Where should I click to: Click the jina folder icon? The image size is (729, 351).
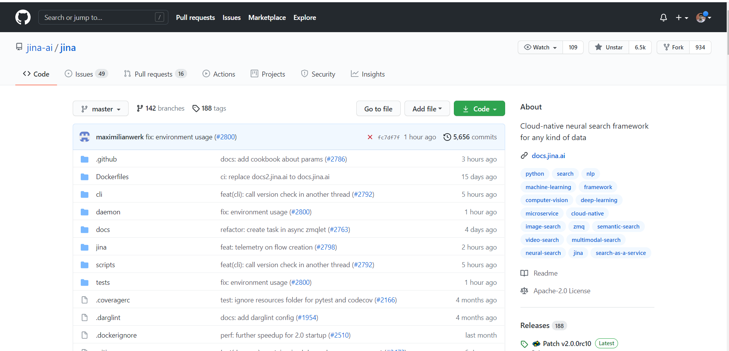pyautogui.click(x=85, y=247)
